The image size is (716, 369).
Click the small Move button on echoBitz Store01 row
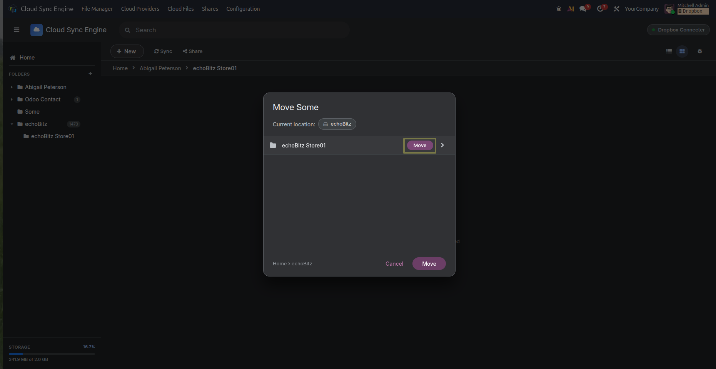pyautogui.click(x=420, y=146)
